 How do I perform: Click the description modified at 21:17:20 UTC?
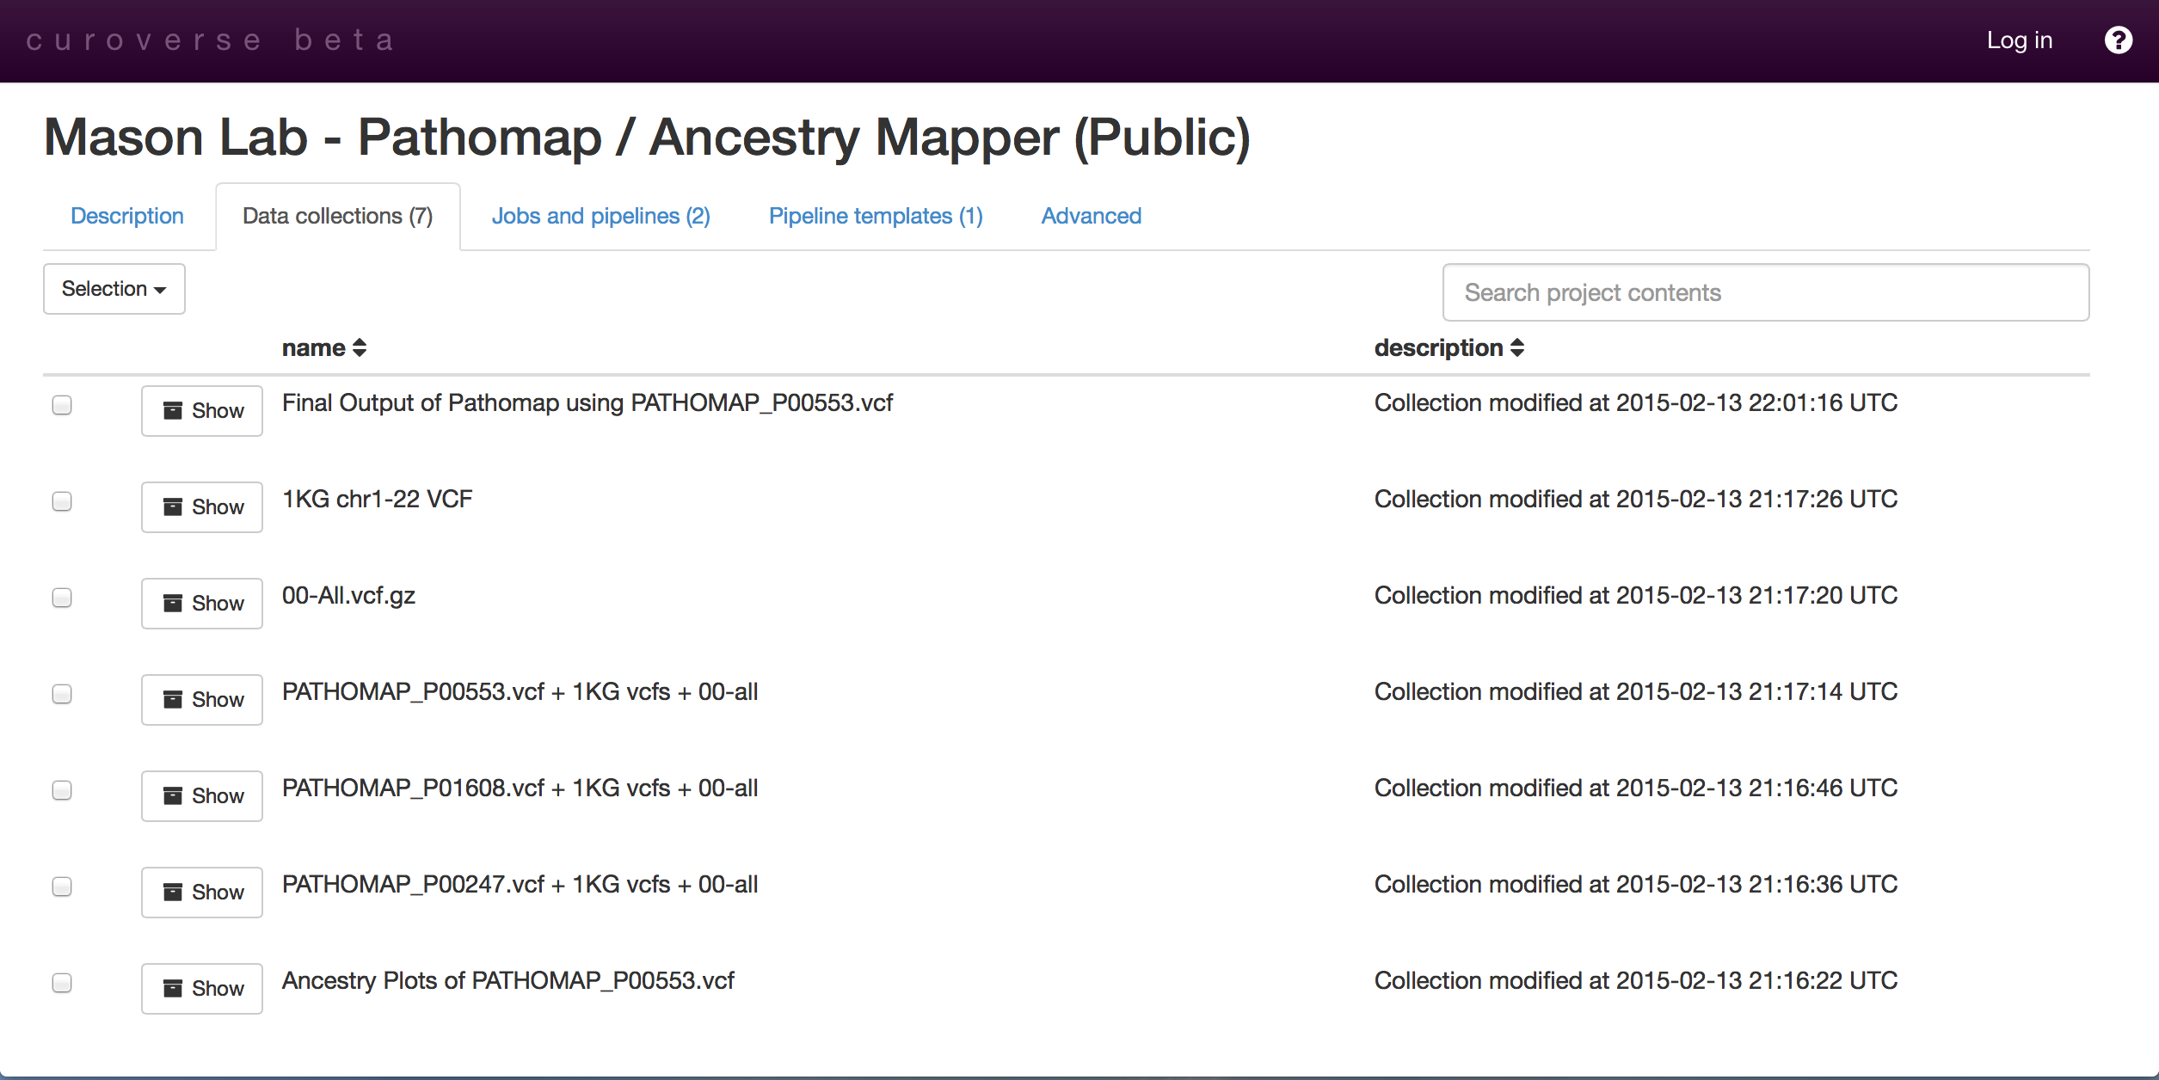1636,595
